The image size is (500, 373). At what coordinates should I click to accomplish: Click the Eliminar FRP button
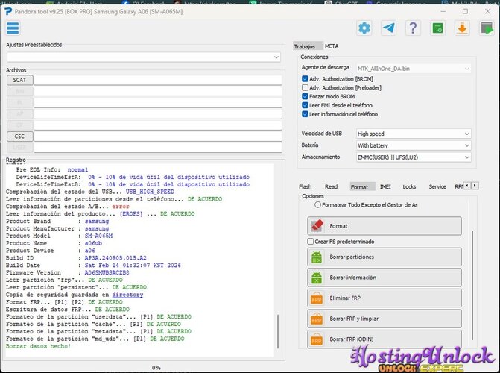click(x=385, y=298)
